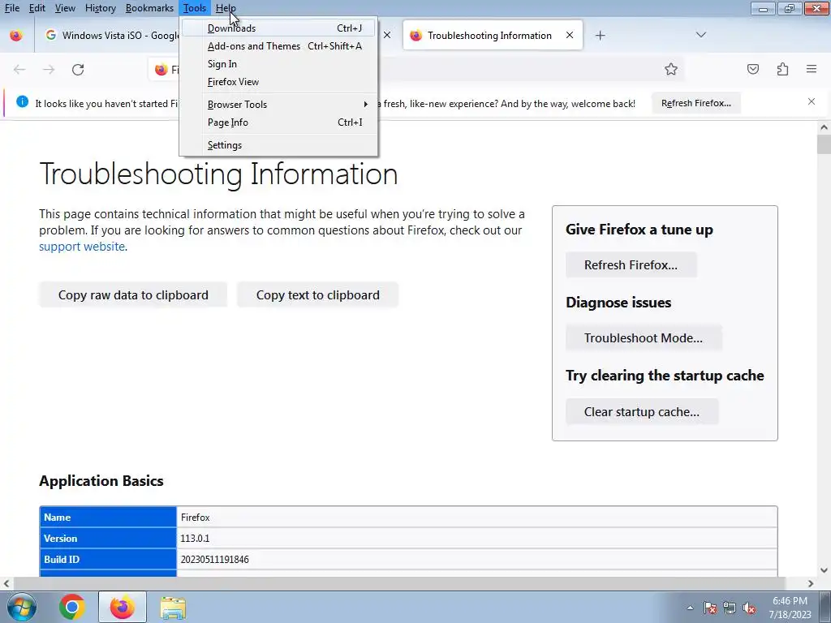Click horizontal scrollbar left arrow
This screenshot has height=623, width=831.
point(6,583)
